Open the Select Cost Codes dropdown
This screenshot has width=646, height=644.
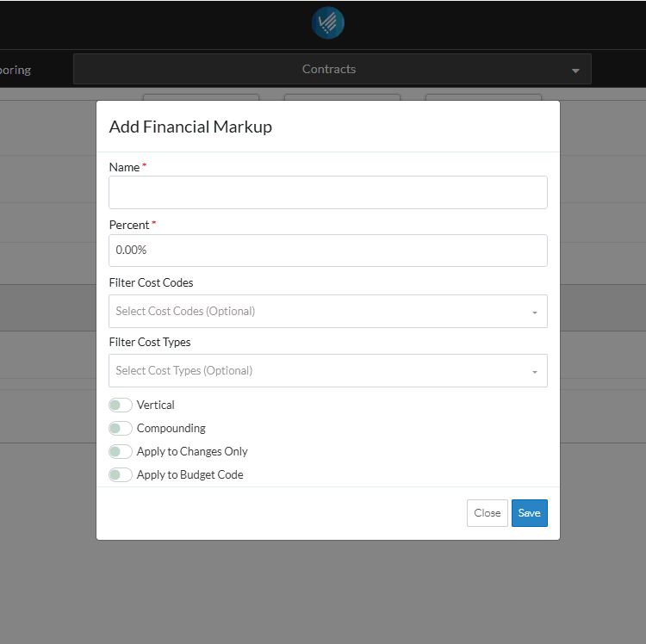coord(319,312)
